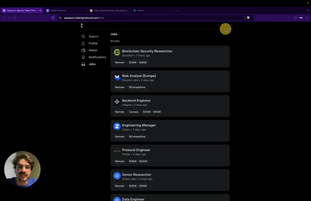Click $Competitive tag on Engineering Manager card

point(137,137)
